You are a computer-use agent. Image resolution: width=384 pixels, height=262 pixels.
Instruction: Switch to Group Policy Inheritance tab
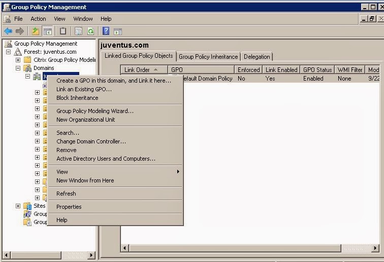pyautogui.click(x=208, y=57)
